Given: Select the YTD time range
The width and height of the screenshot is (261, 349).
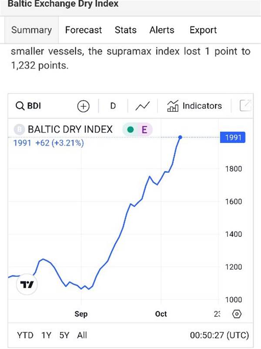Looking at the screenshot, I should click(x=25, y=335).
